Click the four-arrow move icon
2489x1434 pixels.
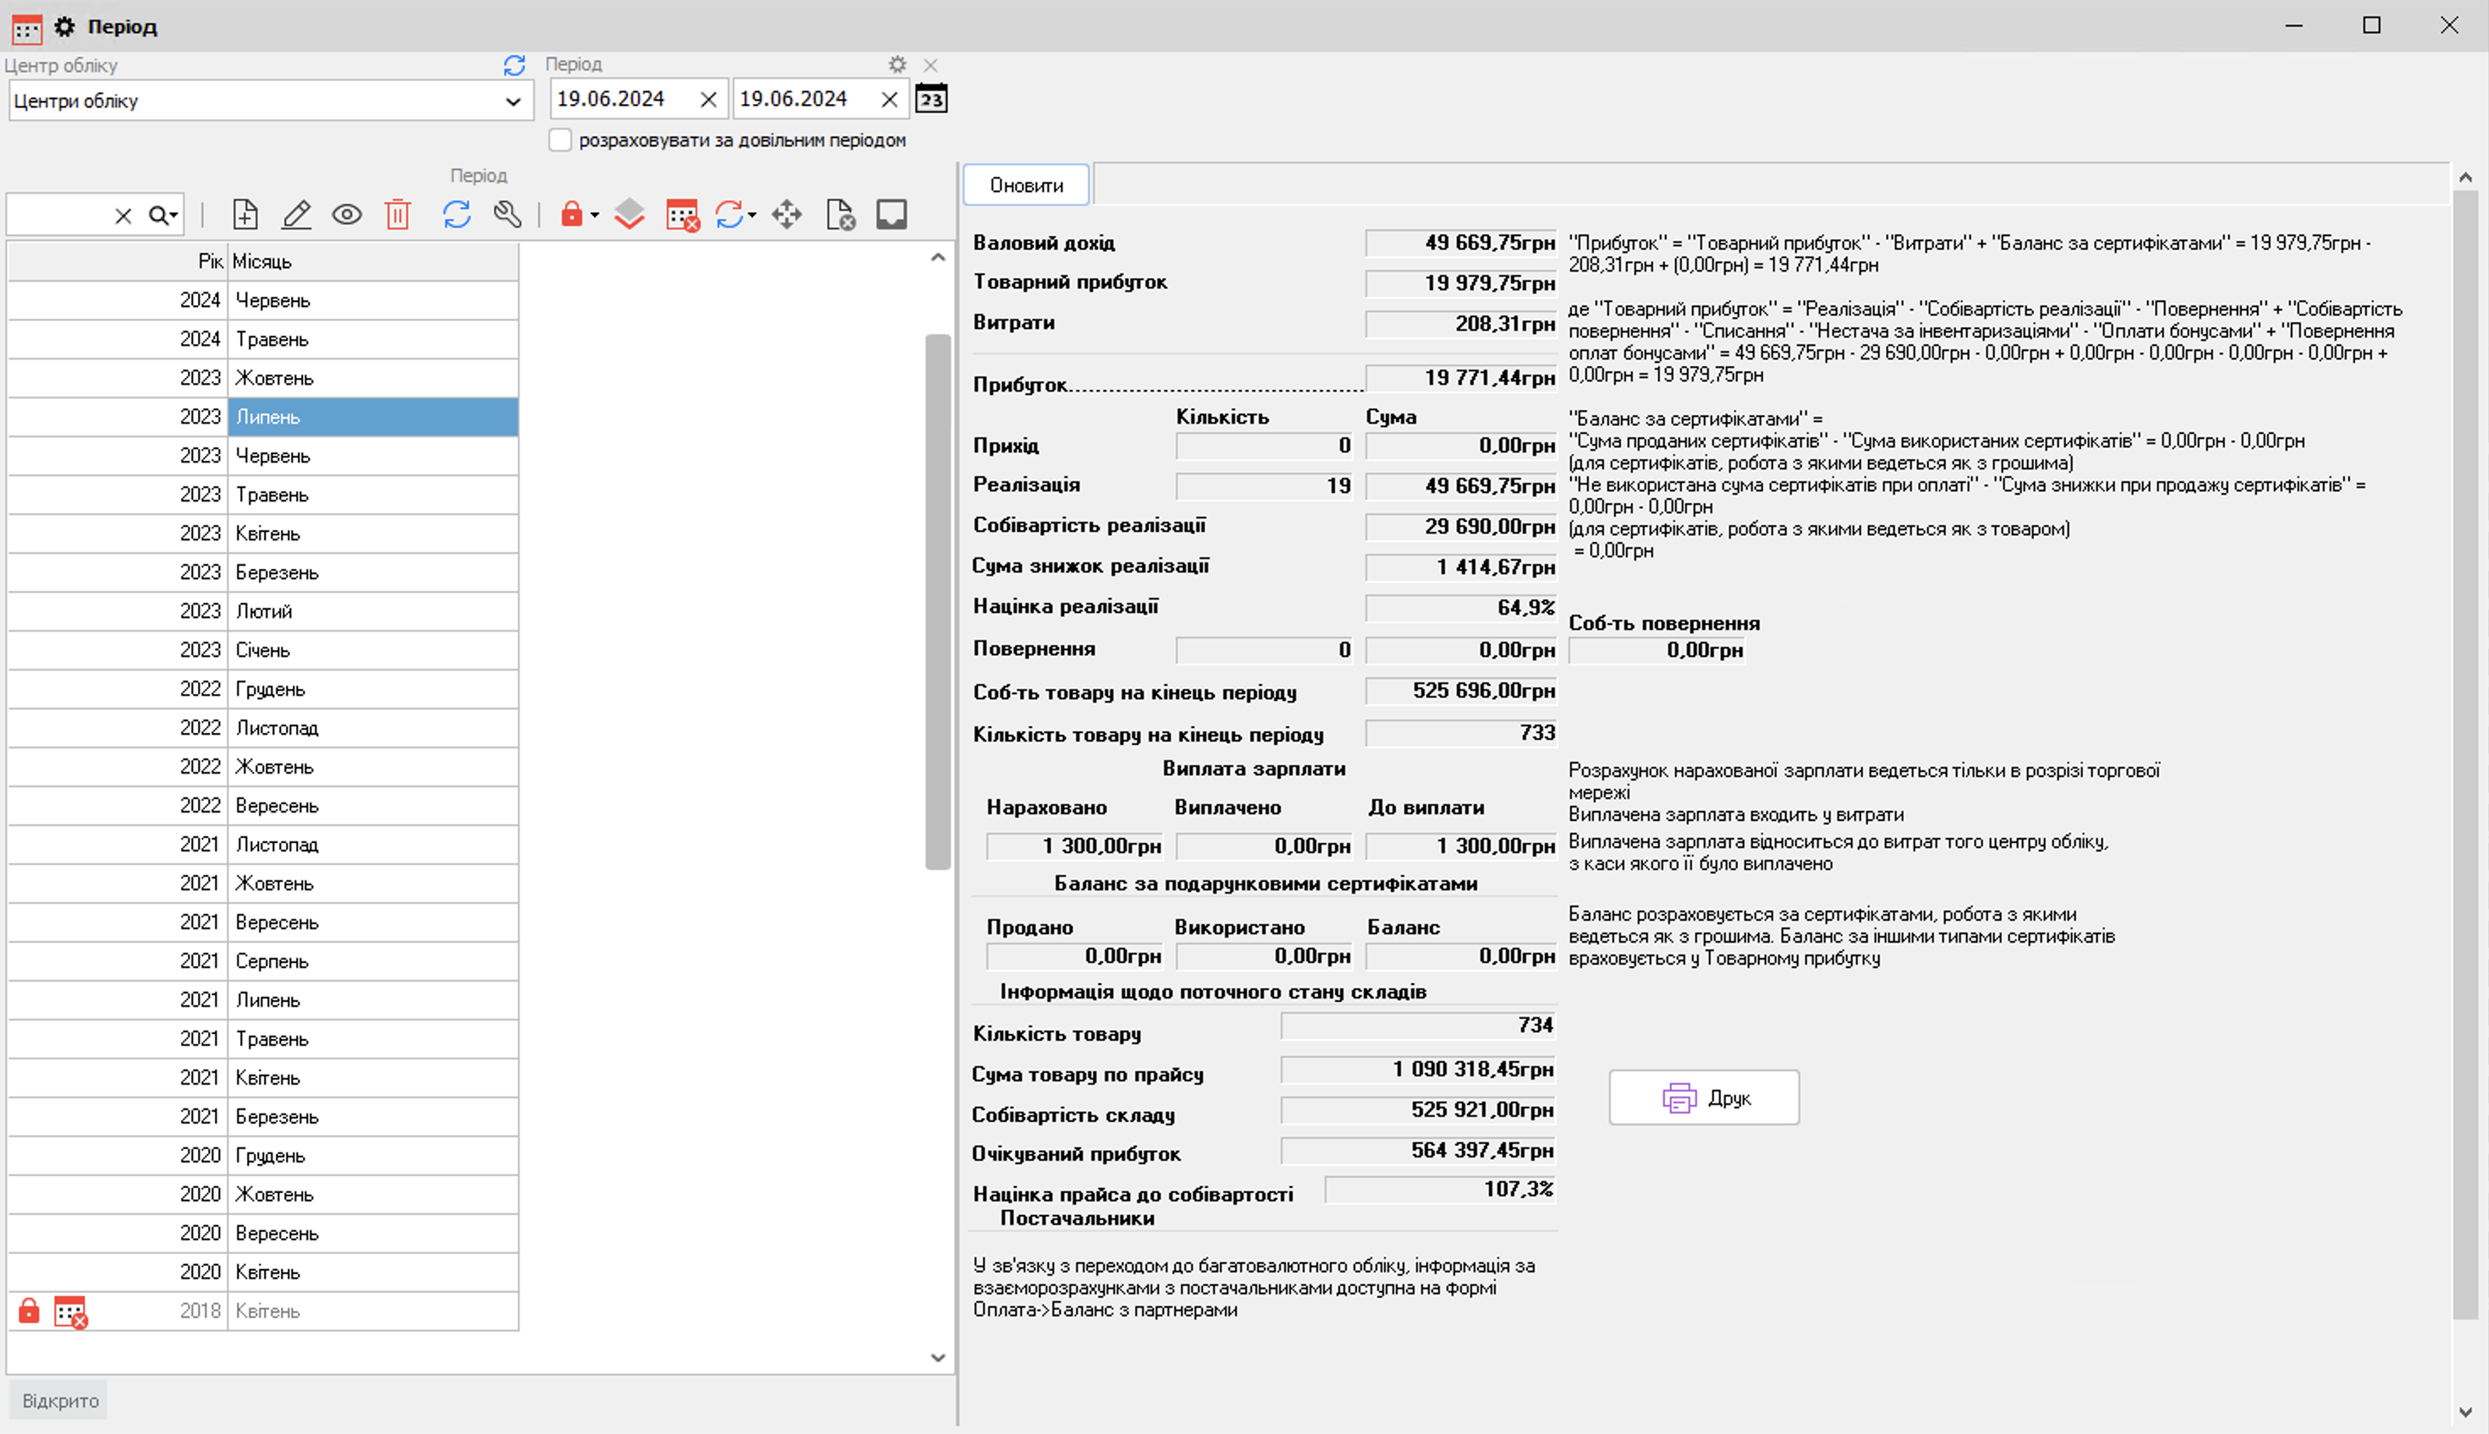pyautogui.click(x=786, y=215)
